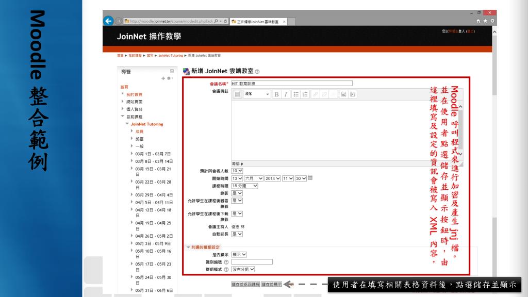Open start month dropdown showing 六月

[254, 178]
